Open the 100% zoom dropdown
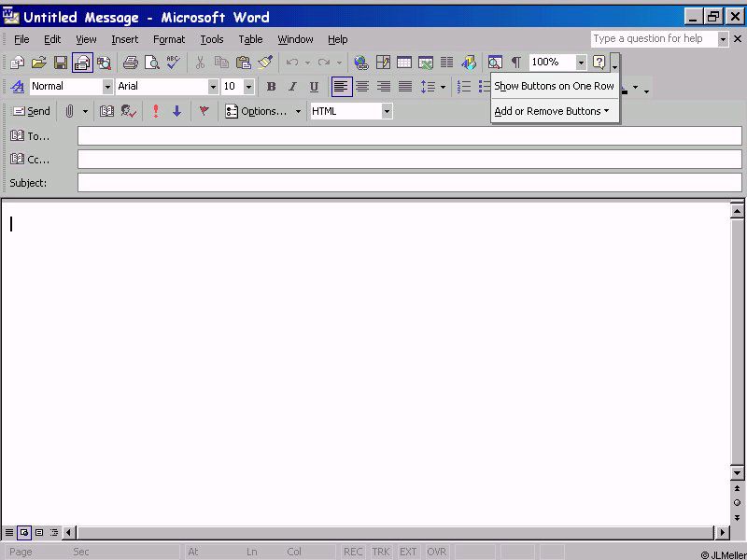Screen dimensions: 747x560 (x=581, y=63)
